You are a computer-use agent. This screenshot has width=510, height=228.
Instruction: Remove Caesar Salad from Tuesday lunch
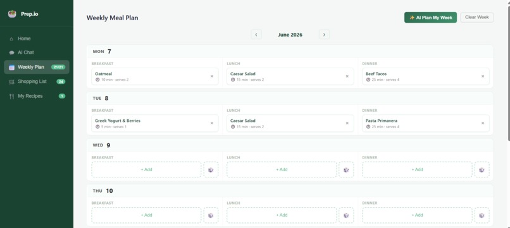coord(347,123)
